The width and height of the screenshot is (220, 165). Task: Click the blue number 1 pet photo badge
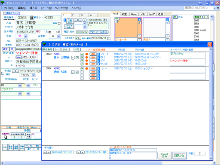(x=139, y=19)
